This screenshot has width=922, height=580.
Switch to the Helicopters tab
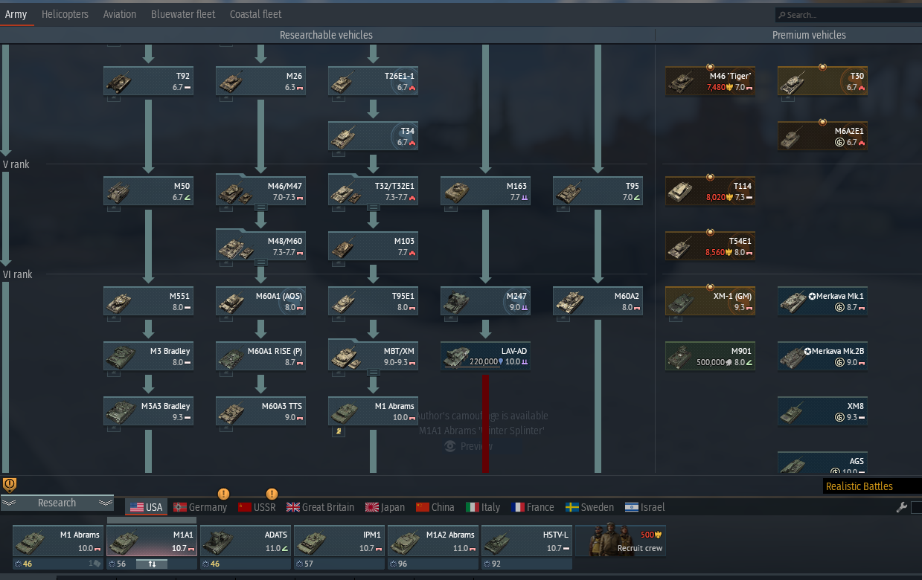coord(65,14)
